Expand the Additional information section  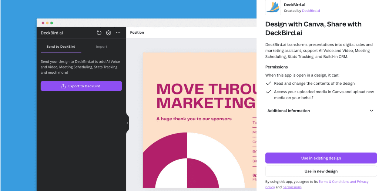(x=321, y=111)
